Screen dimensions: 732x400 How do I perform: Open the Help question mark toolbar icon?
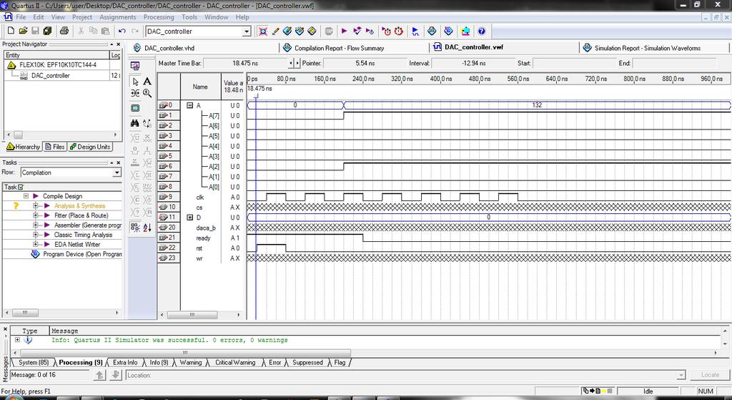coord(482,31)
